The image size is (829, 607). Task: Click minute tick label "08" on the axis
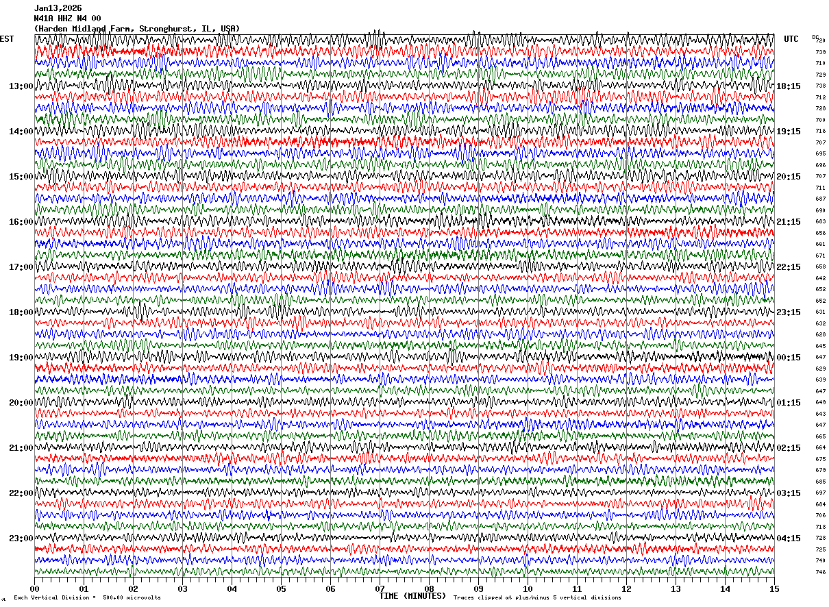tap(429, 589)
